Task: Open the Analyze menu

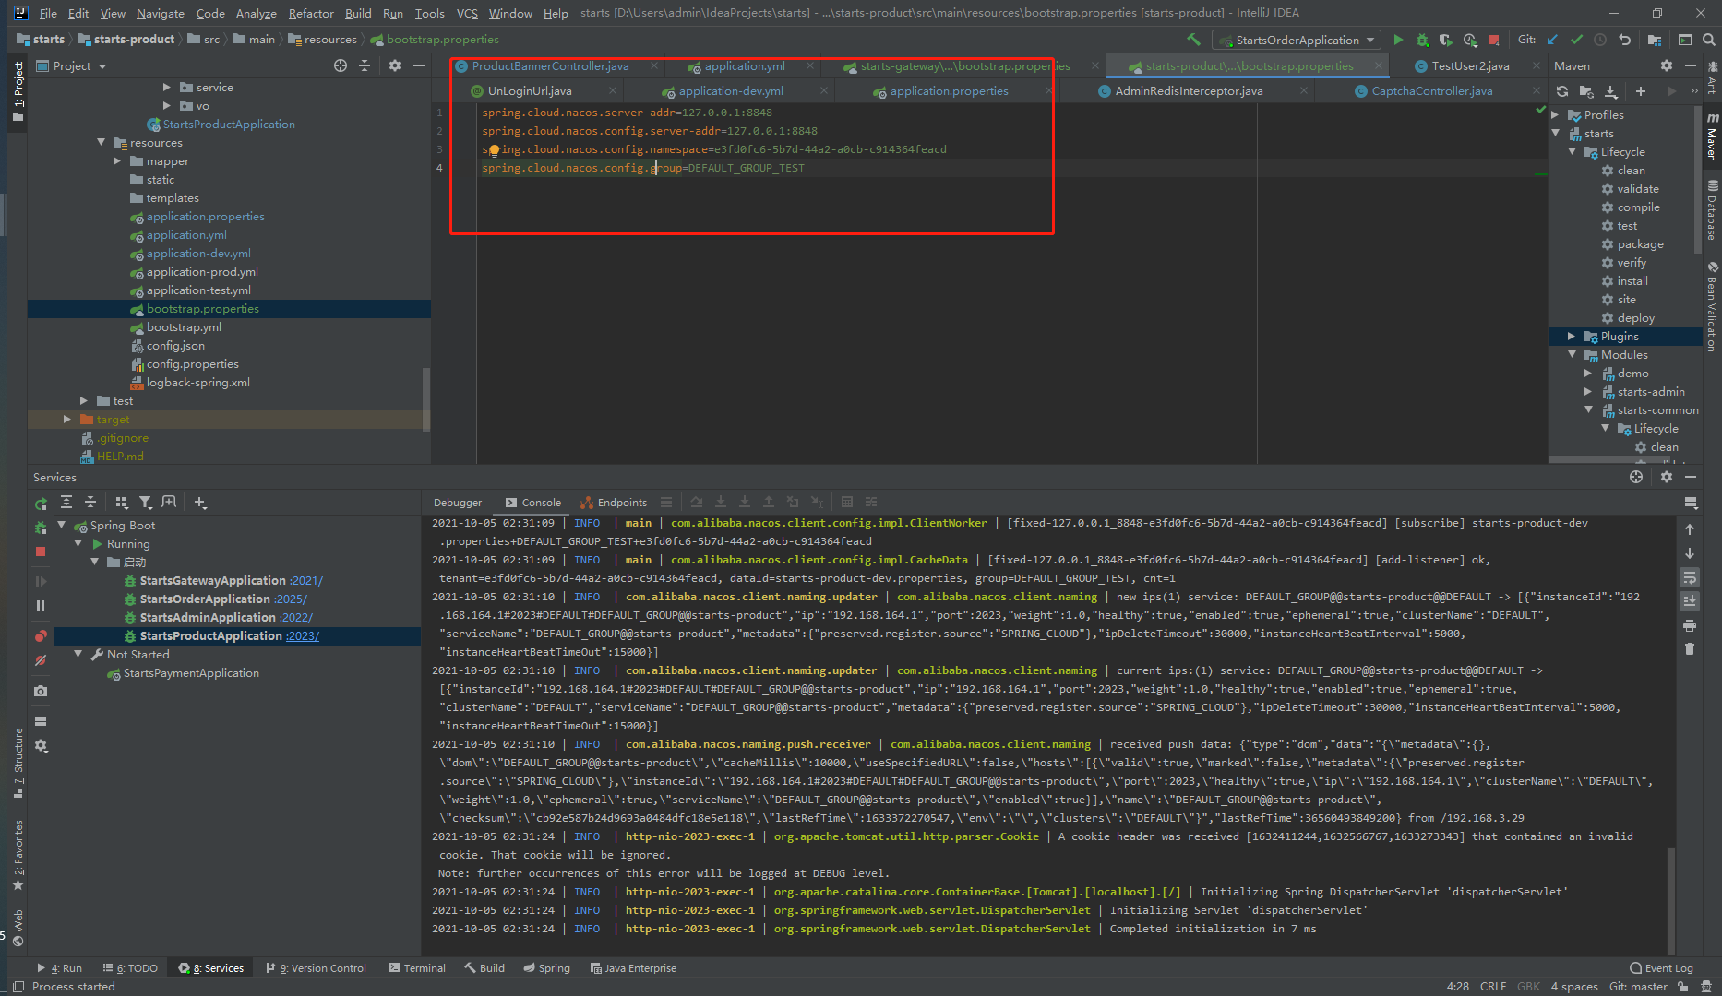Action: [257, 13]
